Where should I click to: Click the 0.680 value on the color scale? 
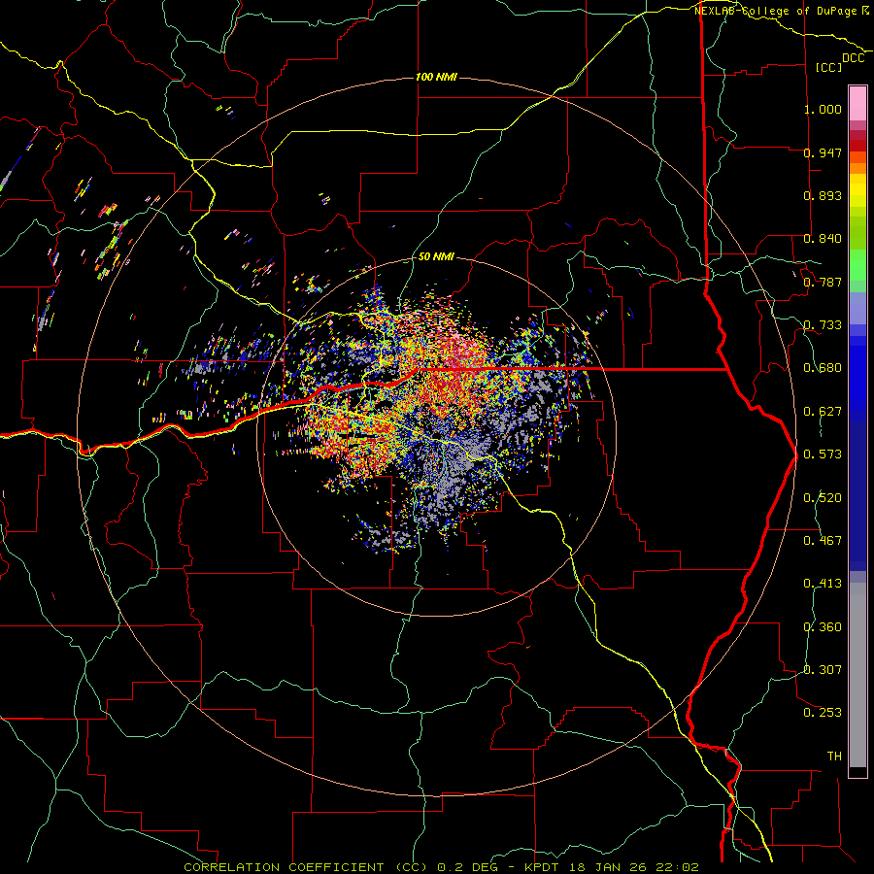823,368
